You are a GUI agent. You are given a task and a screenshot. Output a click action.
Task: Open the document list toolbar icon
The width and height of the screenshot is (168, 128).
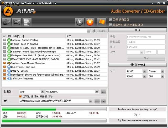pyautogui.click(x=27, y=22)
